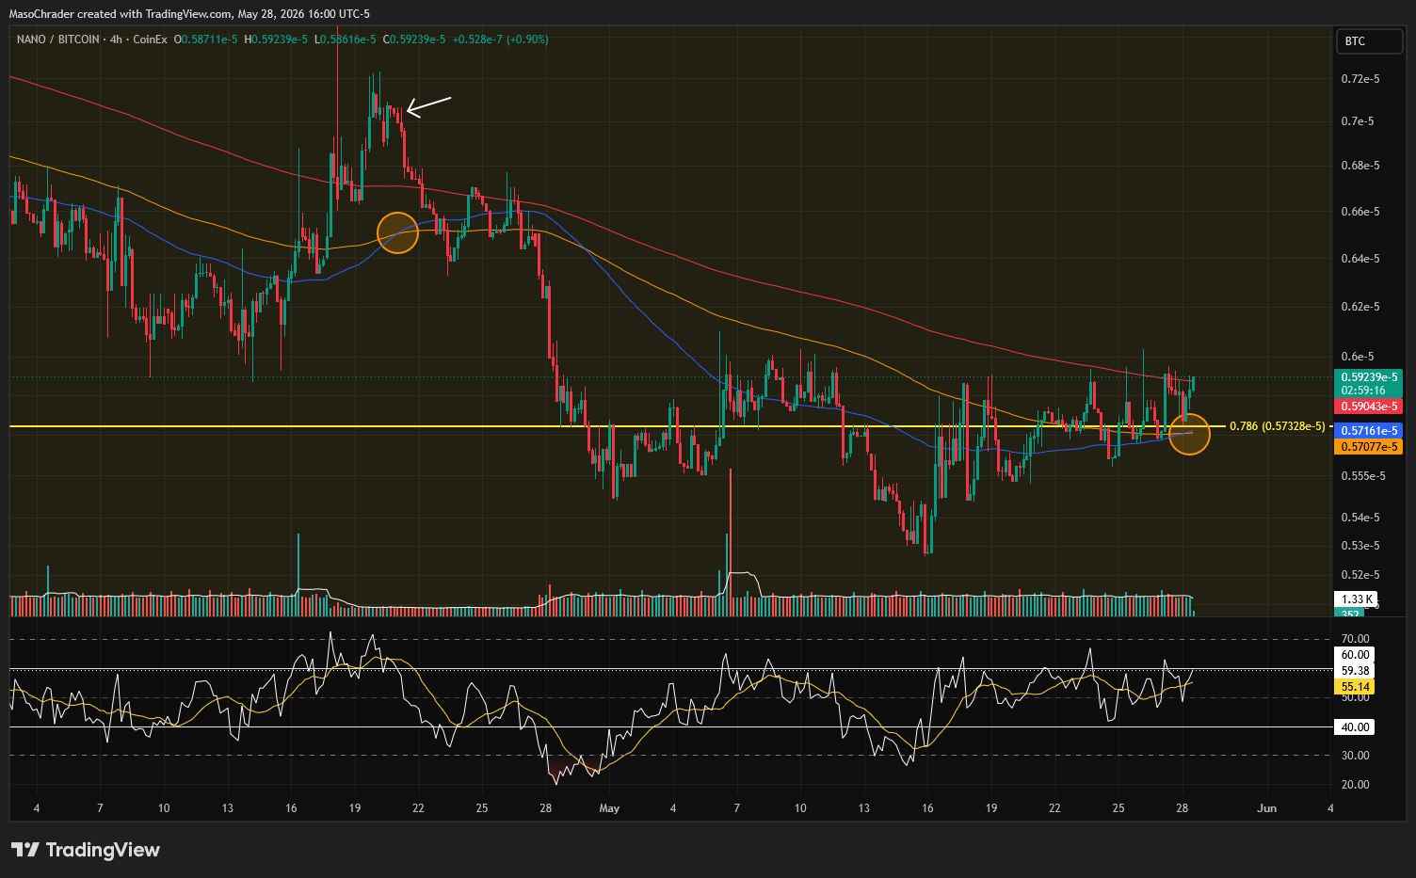Click the blue moving average tag 0.57161e-5

(x=1369, y=430)
